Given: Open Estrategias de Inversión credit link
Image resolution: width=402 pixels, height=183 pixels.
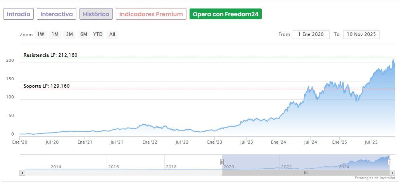Looking at the screenshot, I should [374, 178].
